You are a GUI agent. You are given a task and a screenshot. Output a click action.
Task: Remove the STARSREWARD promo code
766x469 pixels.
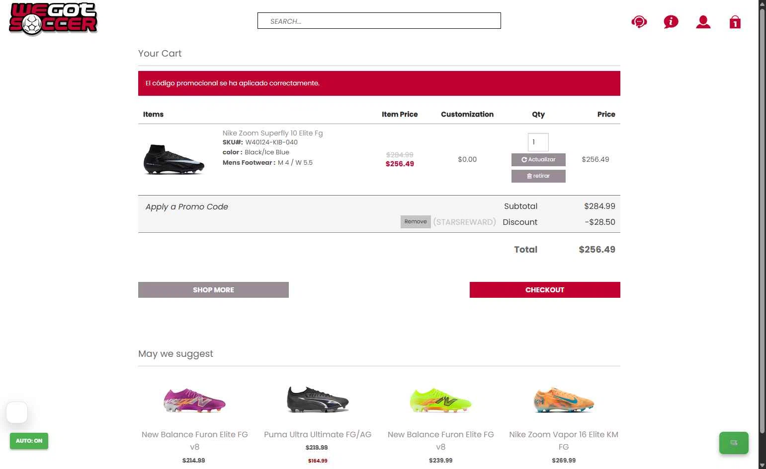[416, 222]
